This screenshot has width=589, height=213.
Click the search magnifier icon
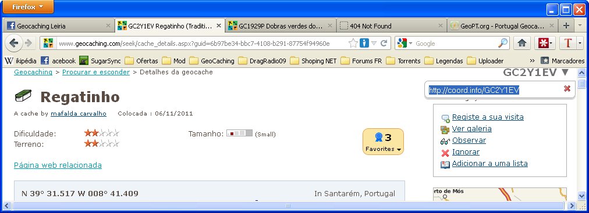click(x=503, y=44)
